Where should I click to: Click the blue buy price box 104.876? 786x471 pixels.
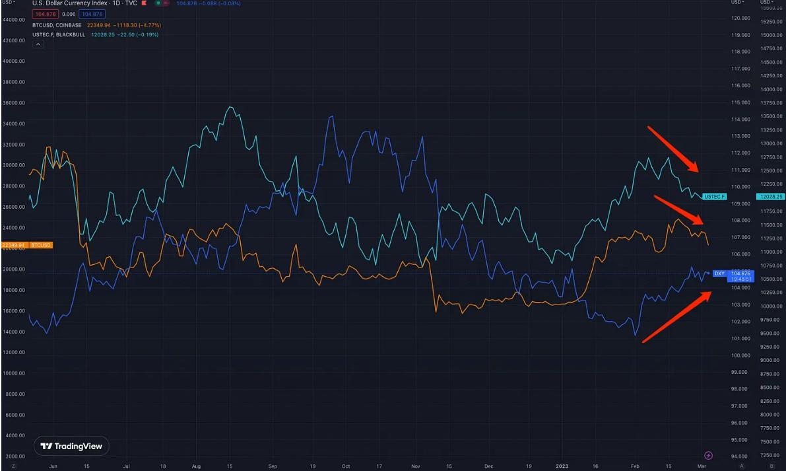click(x=91, y=14)
